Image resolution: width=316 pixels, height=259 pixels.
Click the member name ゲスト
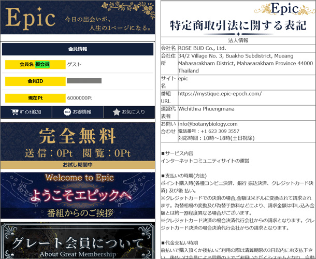[74, 65]
